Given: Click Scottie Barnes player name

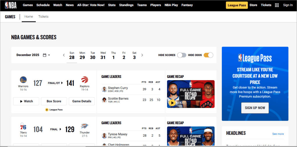Looking at the screenshot, I should tap(118, 99).
